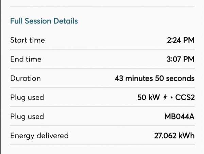Select the MB044A plug identifier
Image resolution: width=204 pixels, height=154 pixels.
tap(180, 116)
